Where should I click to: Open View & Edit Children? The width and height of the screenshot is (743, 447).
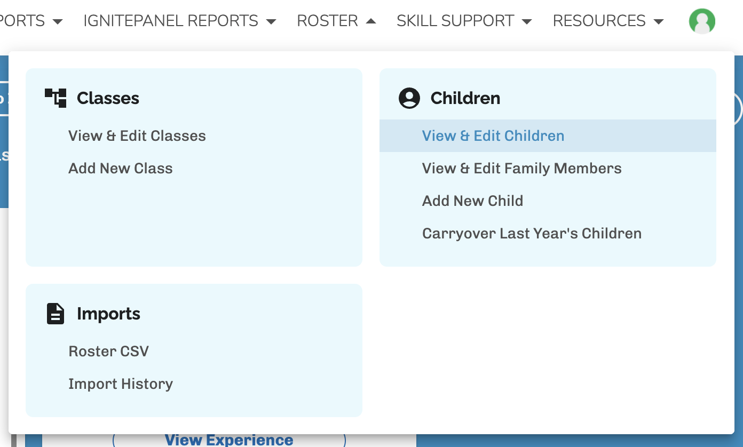click(493, 136)
